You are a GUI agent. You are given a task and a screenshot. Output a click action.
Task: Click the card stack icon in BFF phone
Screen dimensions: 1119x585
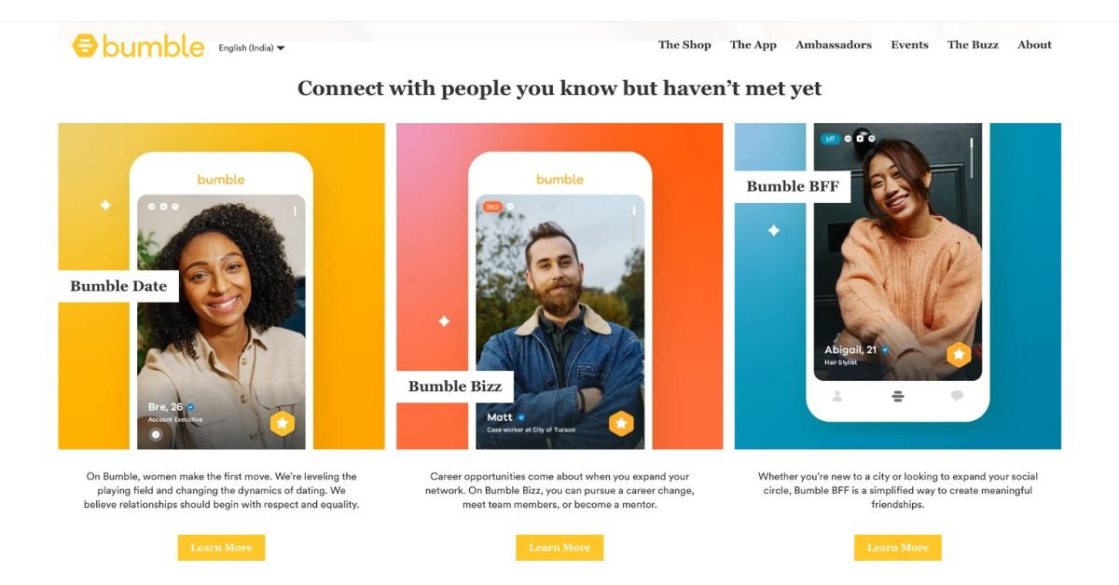coord(897,396)
